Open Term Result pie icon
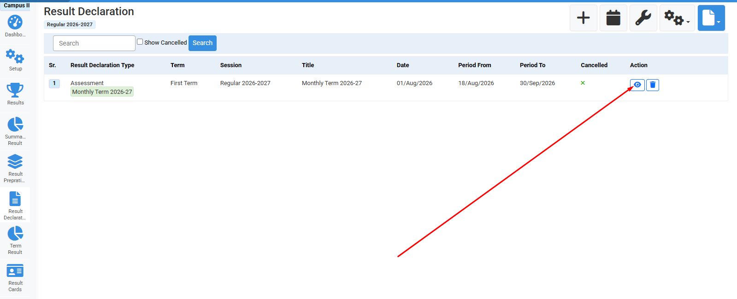The image size is (737, 299). point(15,234)
